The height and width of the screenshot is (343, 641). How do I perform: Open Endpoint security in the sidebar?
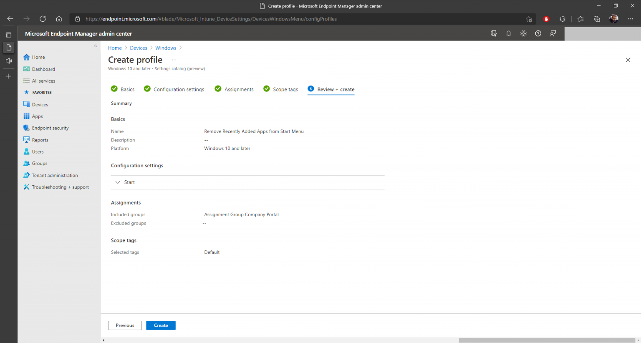50,128
